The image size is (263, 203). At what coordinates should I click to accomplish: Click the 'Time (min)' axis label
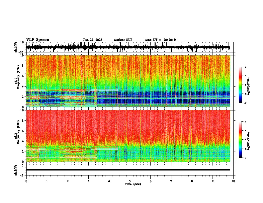pyautogui.click(x=133, y=184)
